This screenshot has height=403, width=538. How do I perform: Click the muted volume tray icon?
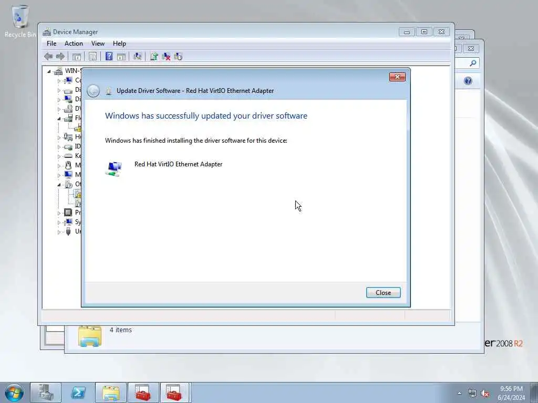(x=485, y=394)
